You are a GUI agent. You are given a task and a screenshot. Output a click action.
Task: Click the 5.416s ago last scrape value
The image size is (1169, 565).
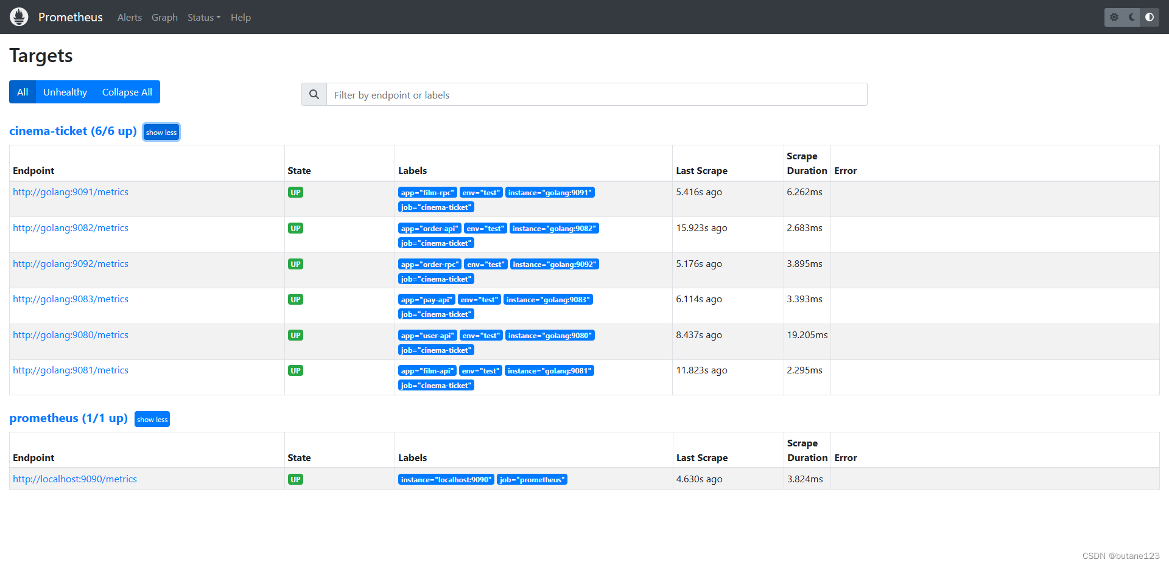coord(699,192)
